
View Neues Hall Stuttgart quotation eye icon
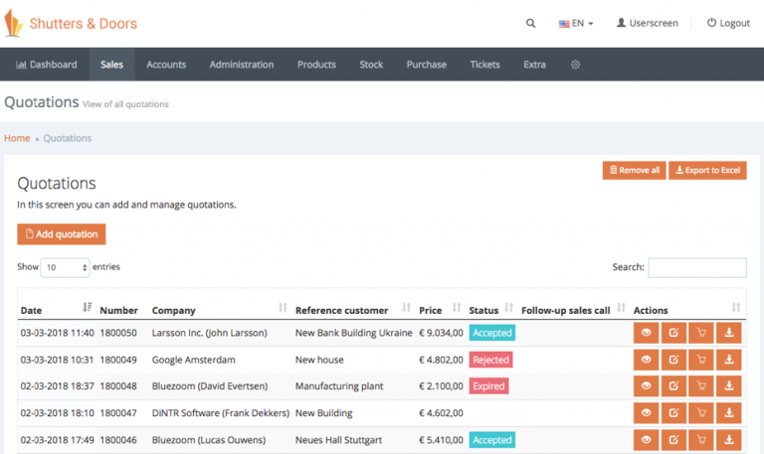(646, 440)
